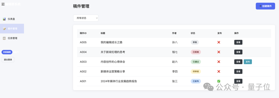Viewport: 279px width, 98px height.
Task: Click the 已拒绝 status badge in the A004 row
Action: click(196, 52)
